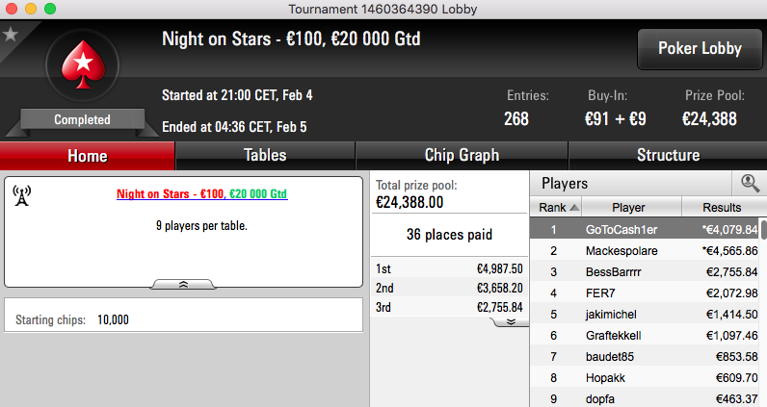This screenshot has width=767, height=407.
Task: Expand the prize payout list
Action: (510, 321)
